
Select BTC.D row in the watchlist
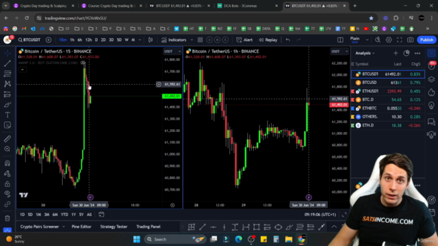[x=388, y=100]
